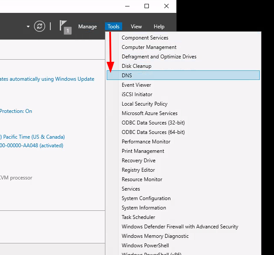Launch iSCSI Initiator
Viewport: 274px width, 255px height.
tap(183, 94)
